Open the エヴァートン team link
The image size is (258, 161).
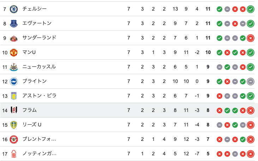[37, 23]
